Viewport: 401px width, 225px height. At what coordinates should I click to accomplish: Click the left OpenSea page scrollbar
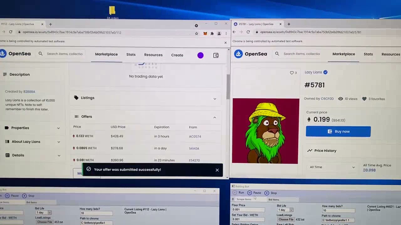coord(228,87)
